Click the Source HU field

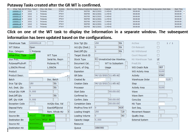[42, 124]
